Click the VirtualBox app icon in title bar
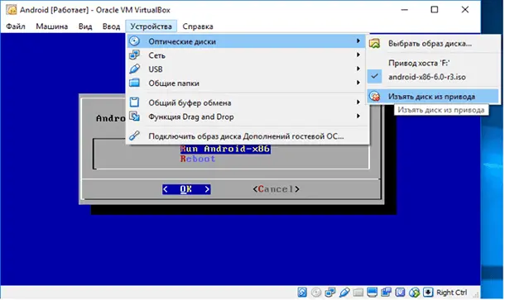The height and width of the screenshot is (300, 505). pos(12,10)
